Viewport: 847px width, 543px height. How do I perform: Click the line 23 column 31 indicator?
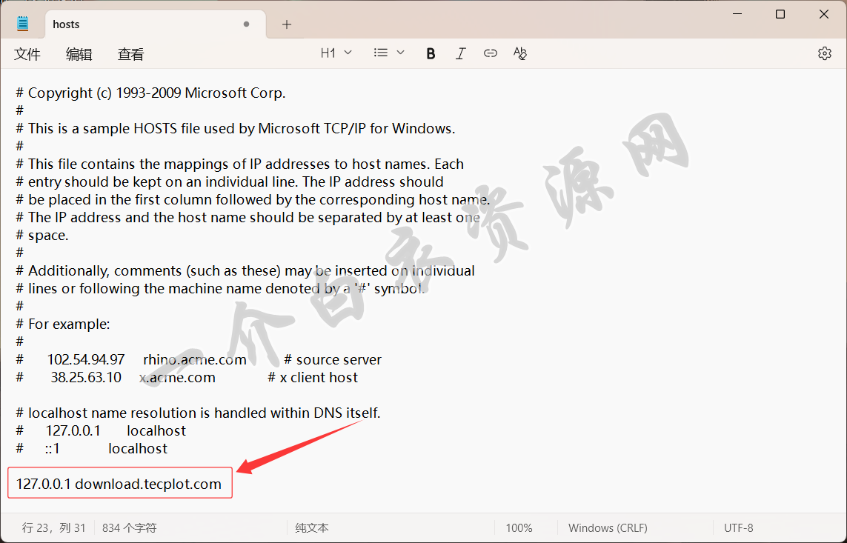[x=53, y=528]
